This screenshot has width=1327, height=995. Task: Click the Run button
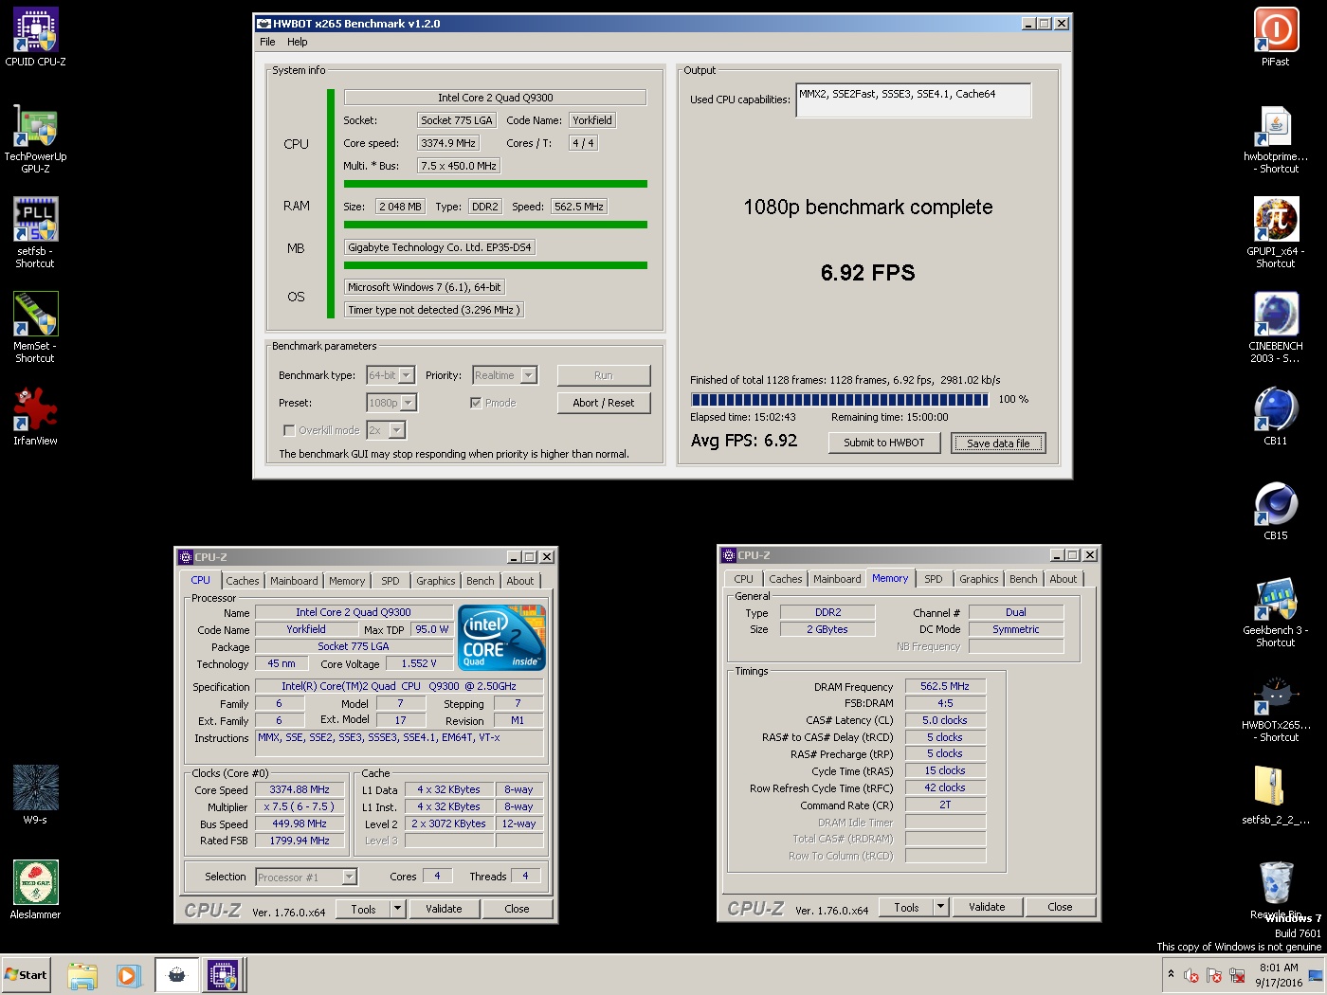tap(604, 375)
